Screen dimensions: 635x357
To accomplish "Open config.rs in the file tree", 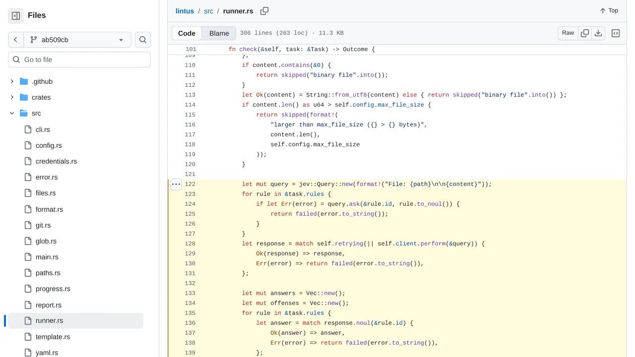I will coord(49,145).
